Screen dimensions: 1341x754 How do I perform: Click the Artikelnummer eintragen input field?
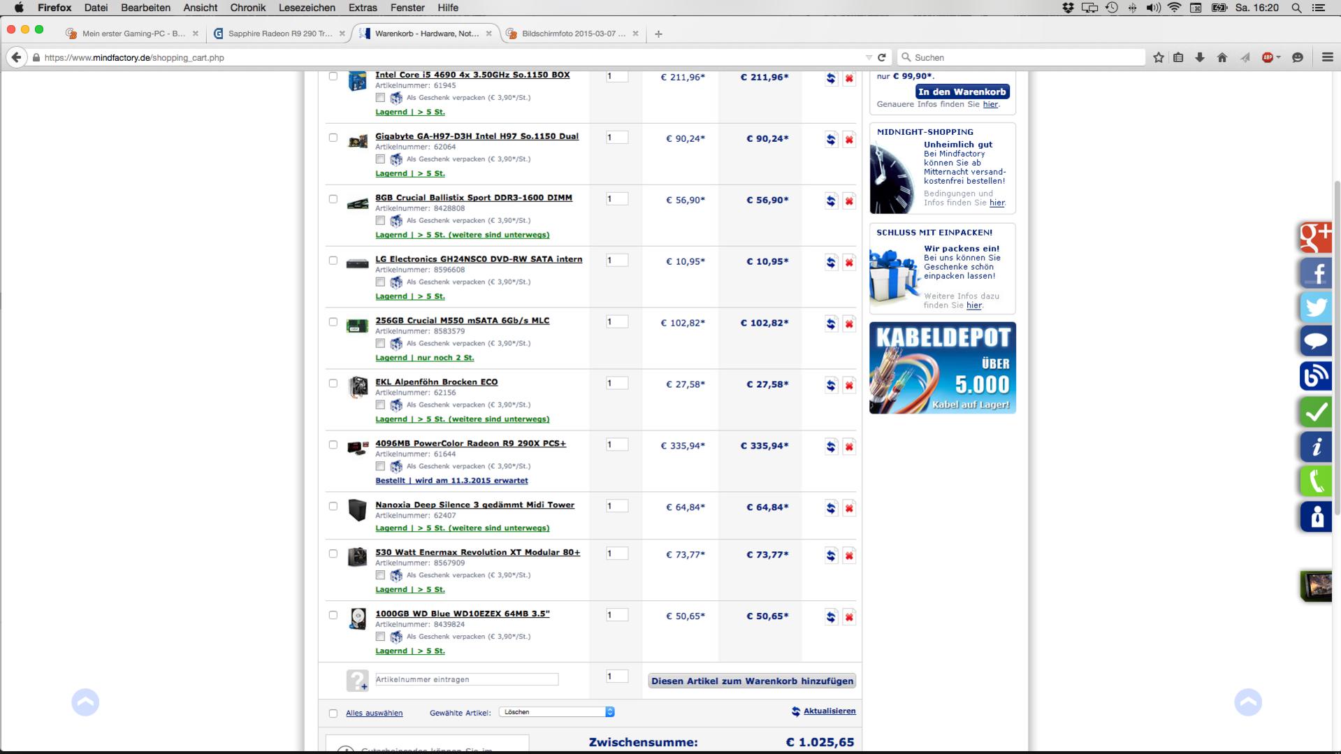[x=467, y=679]
